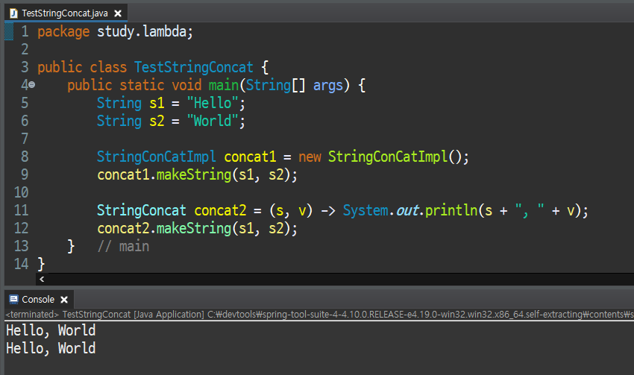This screenshot has width=634, height=375.
Task: Click line number 8 in the gutter
Action: pos(25,157)
